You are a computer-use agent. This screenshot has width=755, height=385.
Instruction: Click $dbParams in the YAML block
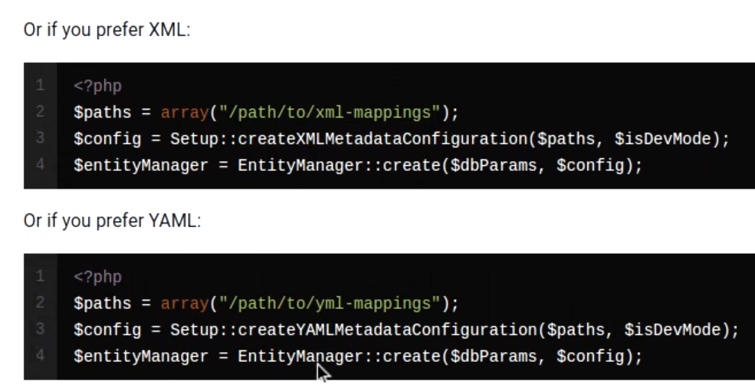click(x=493, y=357)
